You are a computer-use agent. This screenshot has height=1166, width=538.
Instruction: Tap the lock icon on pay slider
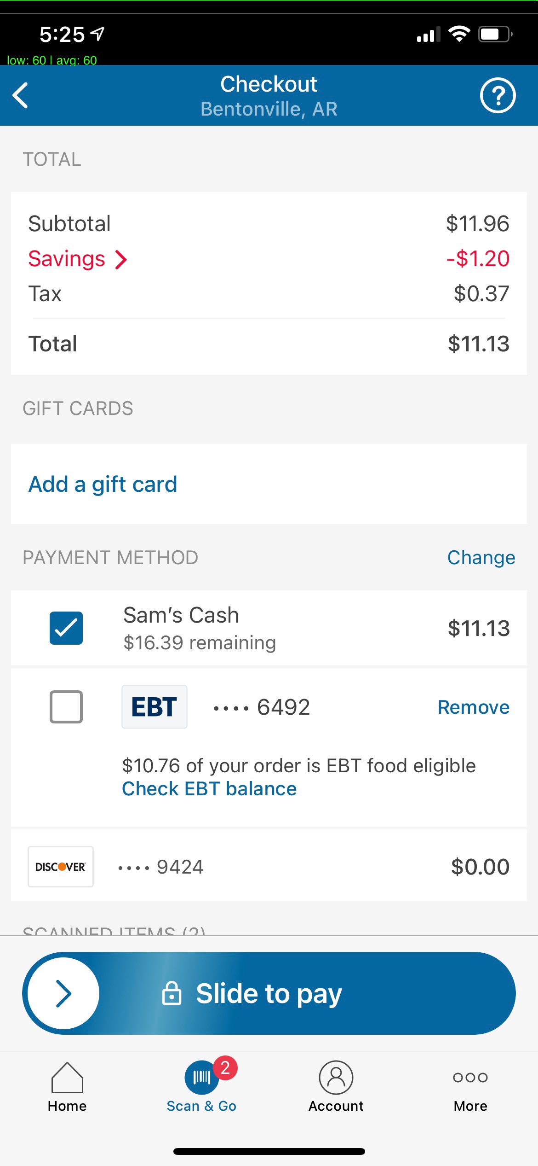coord(172,993)
